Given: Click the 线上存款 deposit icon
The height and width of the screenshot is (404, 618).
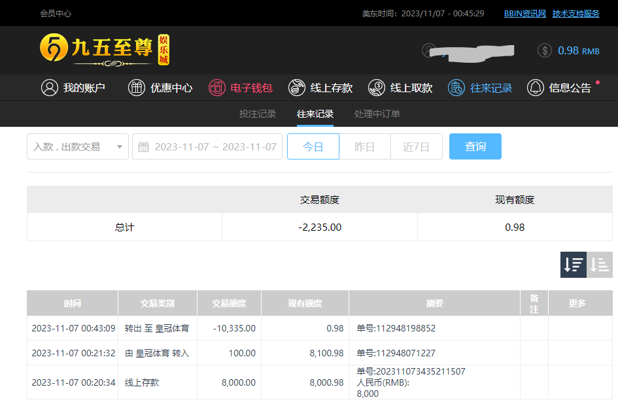Looking at the screenshot, I should pos(296,88).
